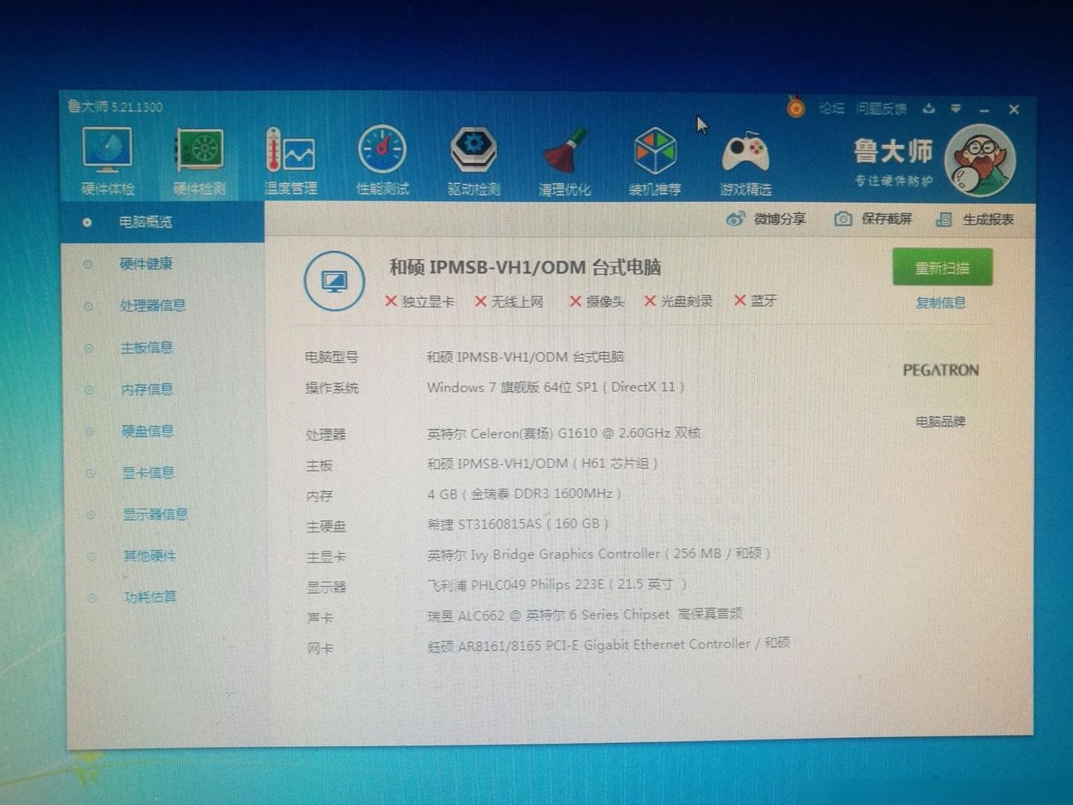Screen dimensions: 1073x805
Task: Select 硬件检测 hardware detection icon
Action: 199,161
